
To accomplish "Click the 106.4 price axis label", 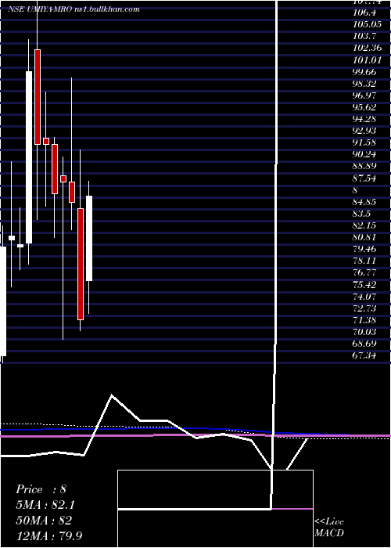I will [x=365, y=13].
